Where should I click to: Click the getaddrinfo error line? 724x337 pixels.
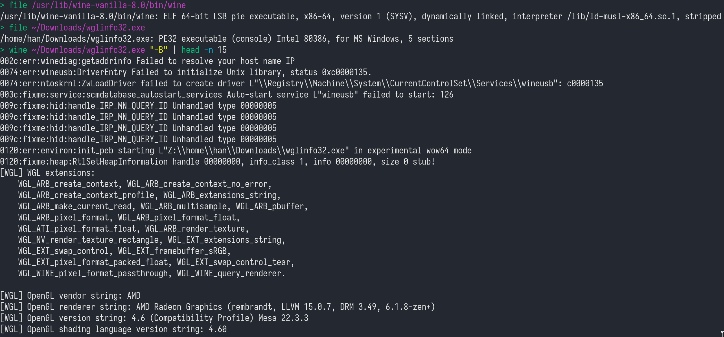(x=147, y=61)
